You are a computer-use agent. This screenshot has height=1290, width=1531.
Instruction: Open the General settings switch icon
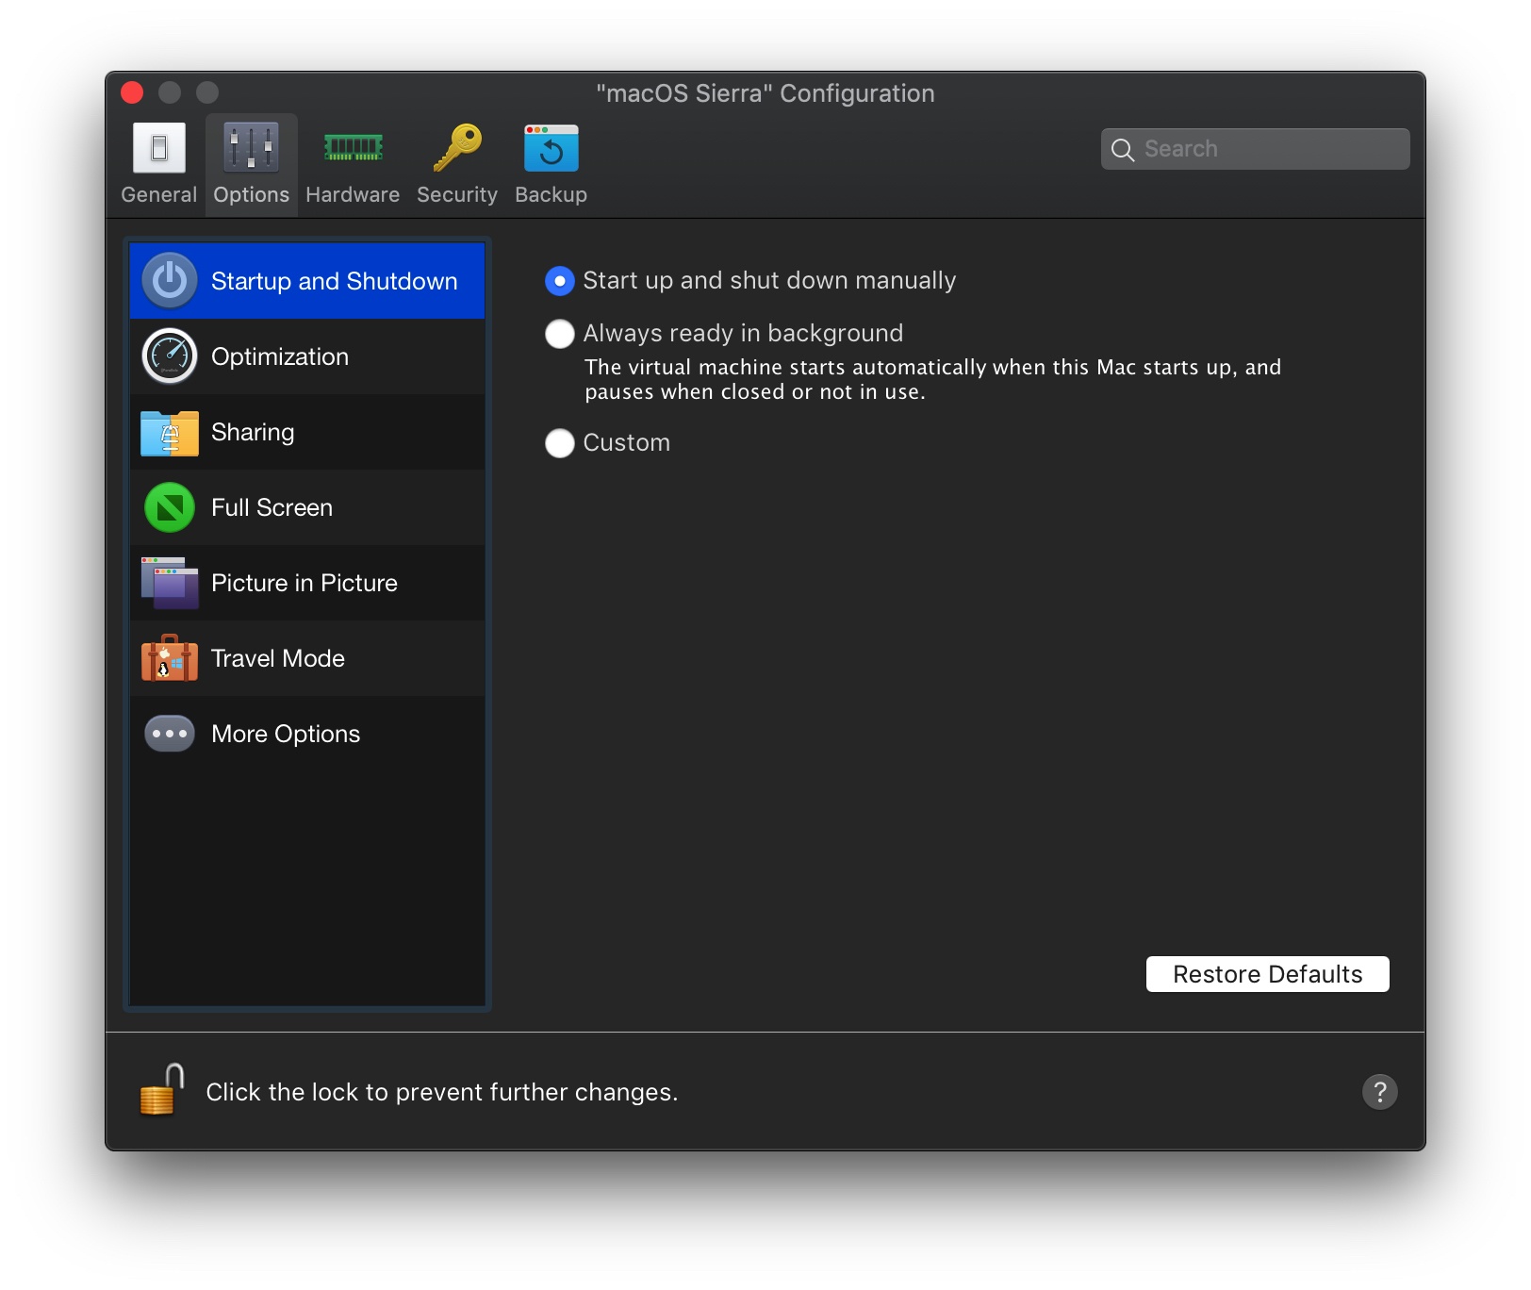(159, 148)
